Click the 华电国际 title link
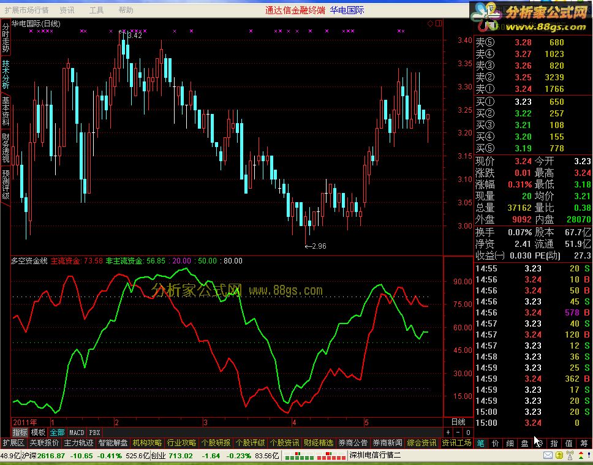Screen dimensions: 593x465 click(347, 10)
